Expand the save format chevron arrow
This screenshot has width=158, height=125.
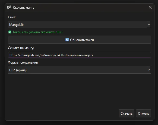pyautogui.click(x=148, y=70)
